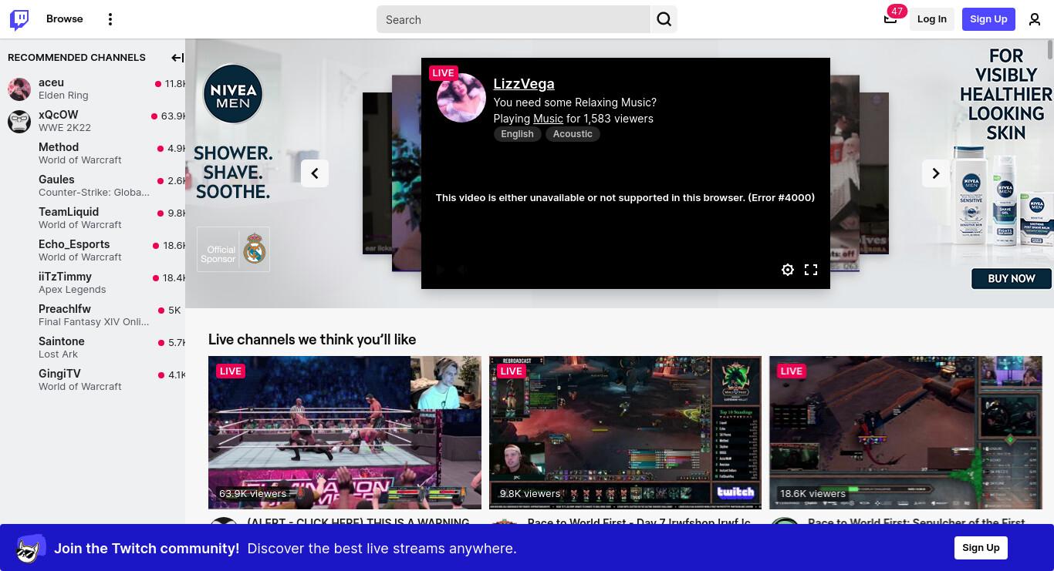This screenshot has width=1054, height=571.
Task: Select the English tag
Action: [517, 134]
